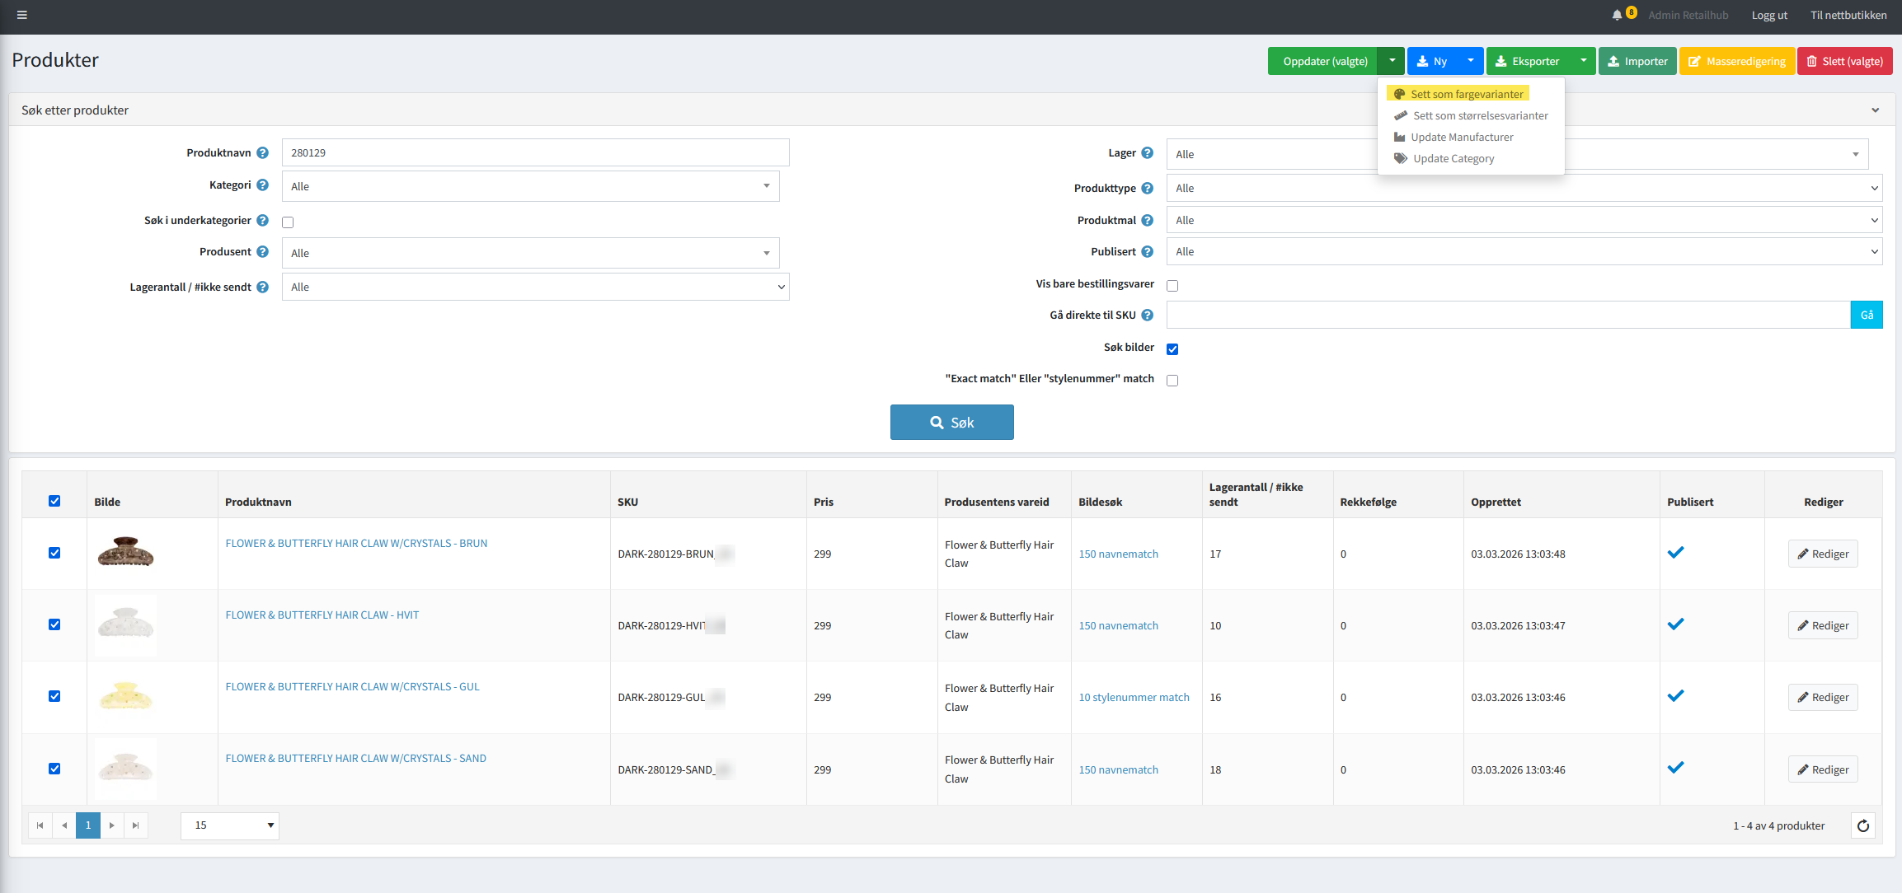Choose Sett som fargevarianter menu item

coord(1466,94)
